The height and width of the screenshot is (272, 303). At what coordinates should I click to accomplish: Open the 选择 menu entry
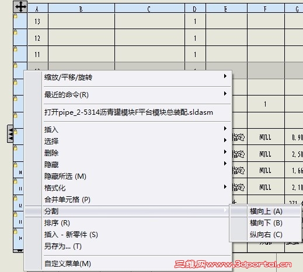(x=128, y=142)
